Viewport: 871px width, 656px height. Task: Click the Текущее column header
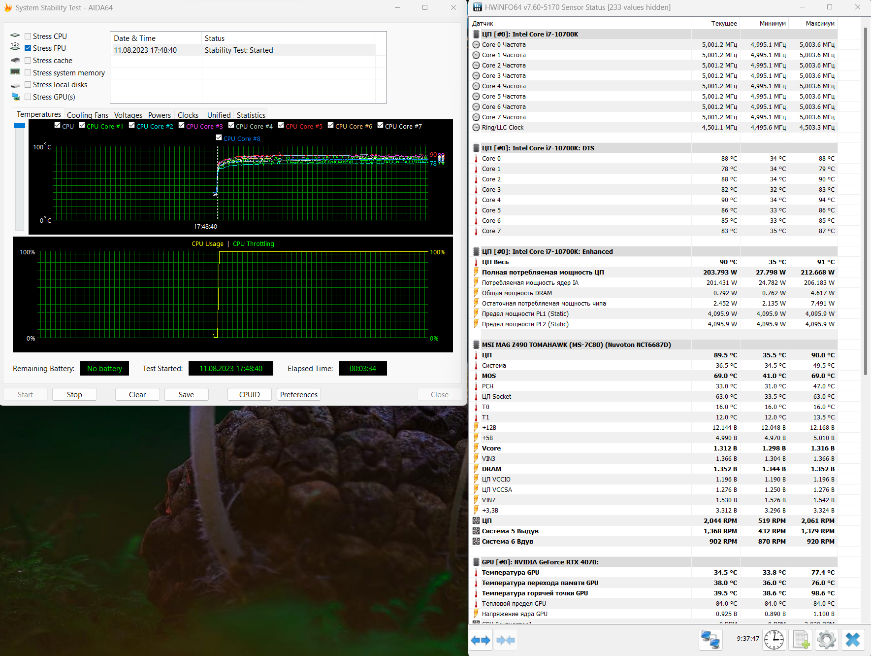click(715, 23)
